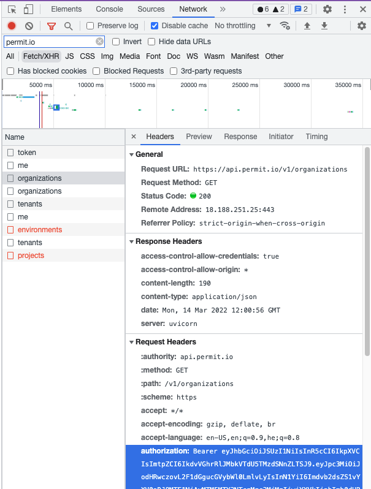Image resolution: width=371 pixels, height=489 pixels.
Task: Activate the inspect element picker icon
Action: (x=12, y=9)
